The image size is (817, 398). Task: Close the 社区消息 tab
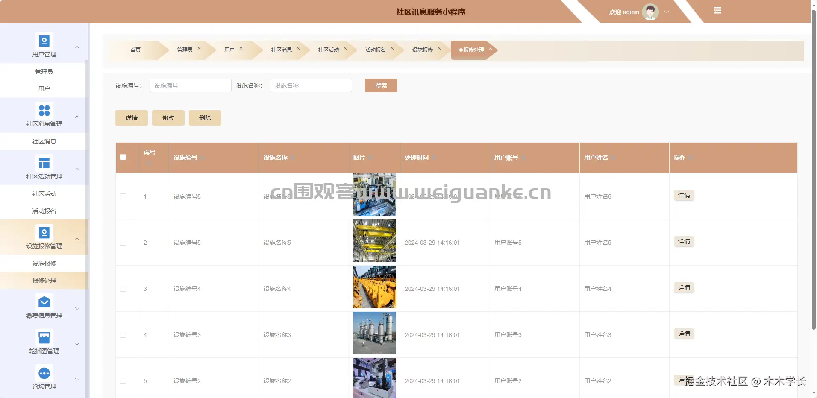298,49
